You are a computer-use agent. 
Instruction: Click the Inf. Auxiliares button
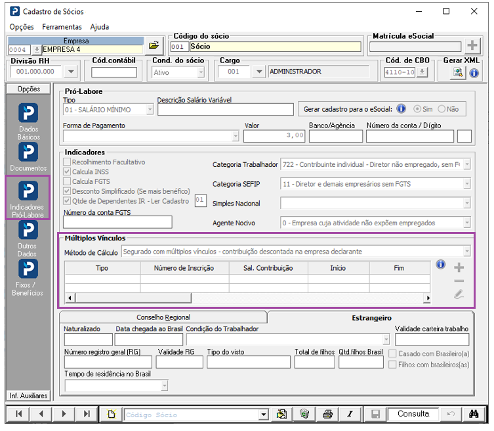pyautogui.click(x=28, y=396)
